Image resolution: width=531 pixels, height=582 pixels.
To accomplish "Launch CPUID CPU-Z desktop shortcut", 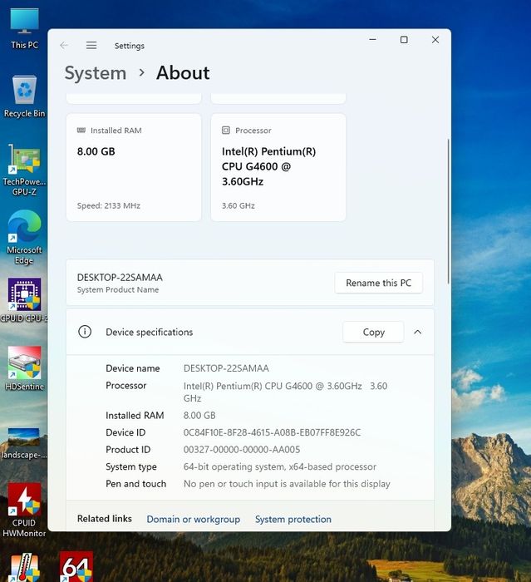I will [x=24, y=300].
